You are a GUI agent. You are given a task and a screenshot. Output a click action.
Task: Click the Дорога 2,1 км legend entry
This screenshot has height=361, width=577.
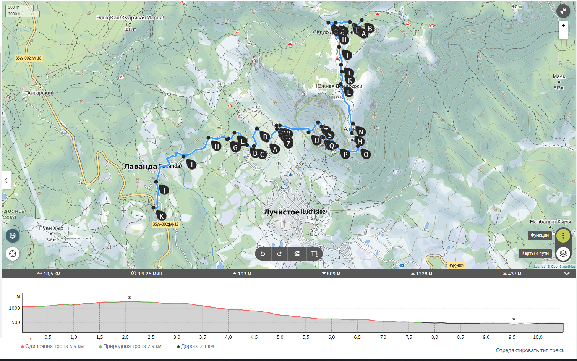[x=195, y=346]
